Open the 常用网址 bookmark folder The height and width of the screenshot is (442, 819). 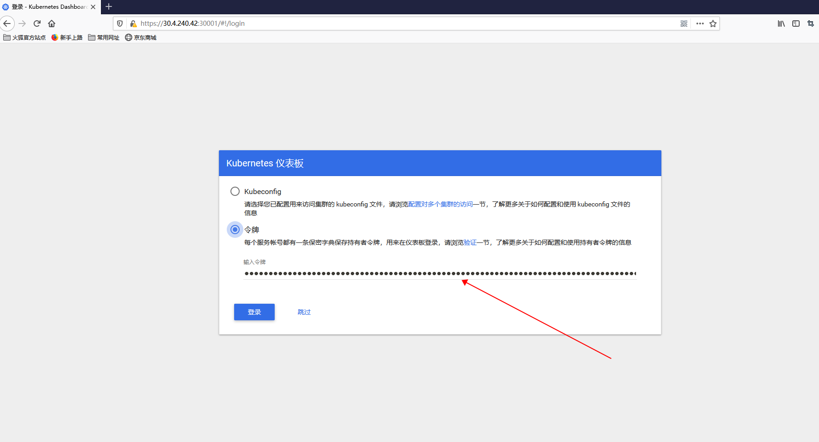104,38
